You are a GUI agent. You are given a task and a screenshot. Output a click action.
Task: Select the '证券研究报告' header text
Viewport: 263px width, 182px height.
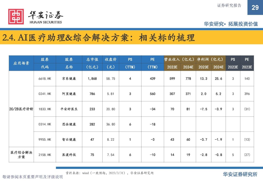point(229,6)
